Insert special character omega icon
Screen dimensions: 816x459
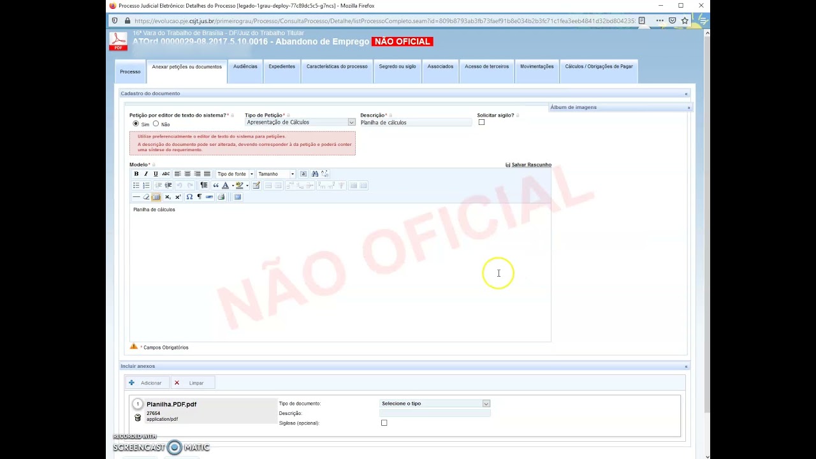pyautogui.click(x=189, y=197)
